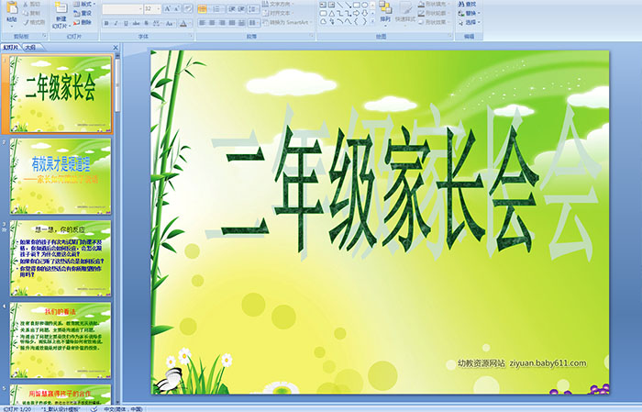Viewport: 642px width, 412px height.
Task: Select the Isosceles Triangle shape
Action: point(332,14)
